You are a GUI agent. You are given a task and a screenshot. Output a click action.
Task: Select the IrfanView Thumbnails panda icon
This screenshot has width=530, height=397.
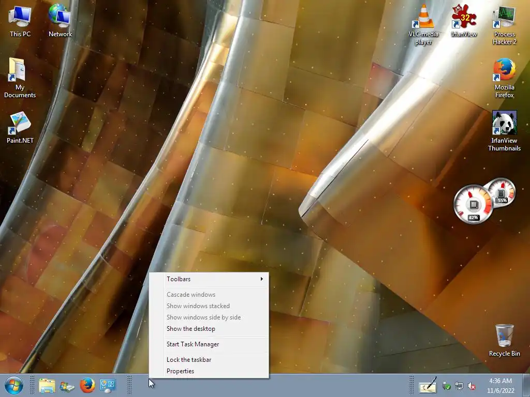click(504, 131)
